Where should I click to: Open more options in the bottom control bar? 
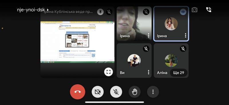point(153,92)
